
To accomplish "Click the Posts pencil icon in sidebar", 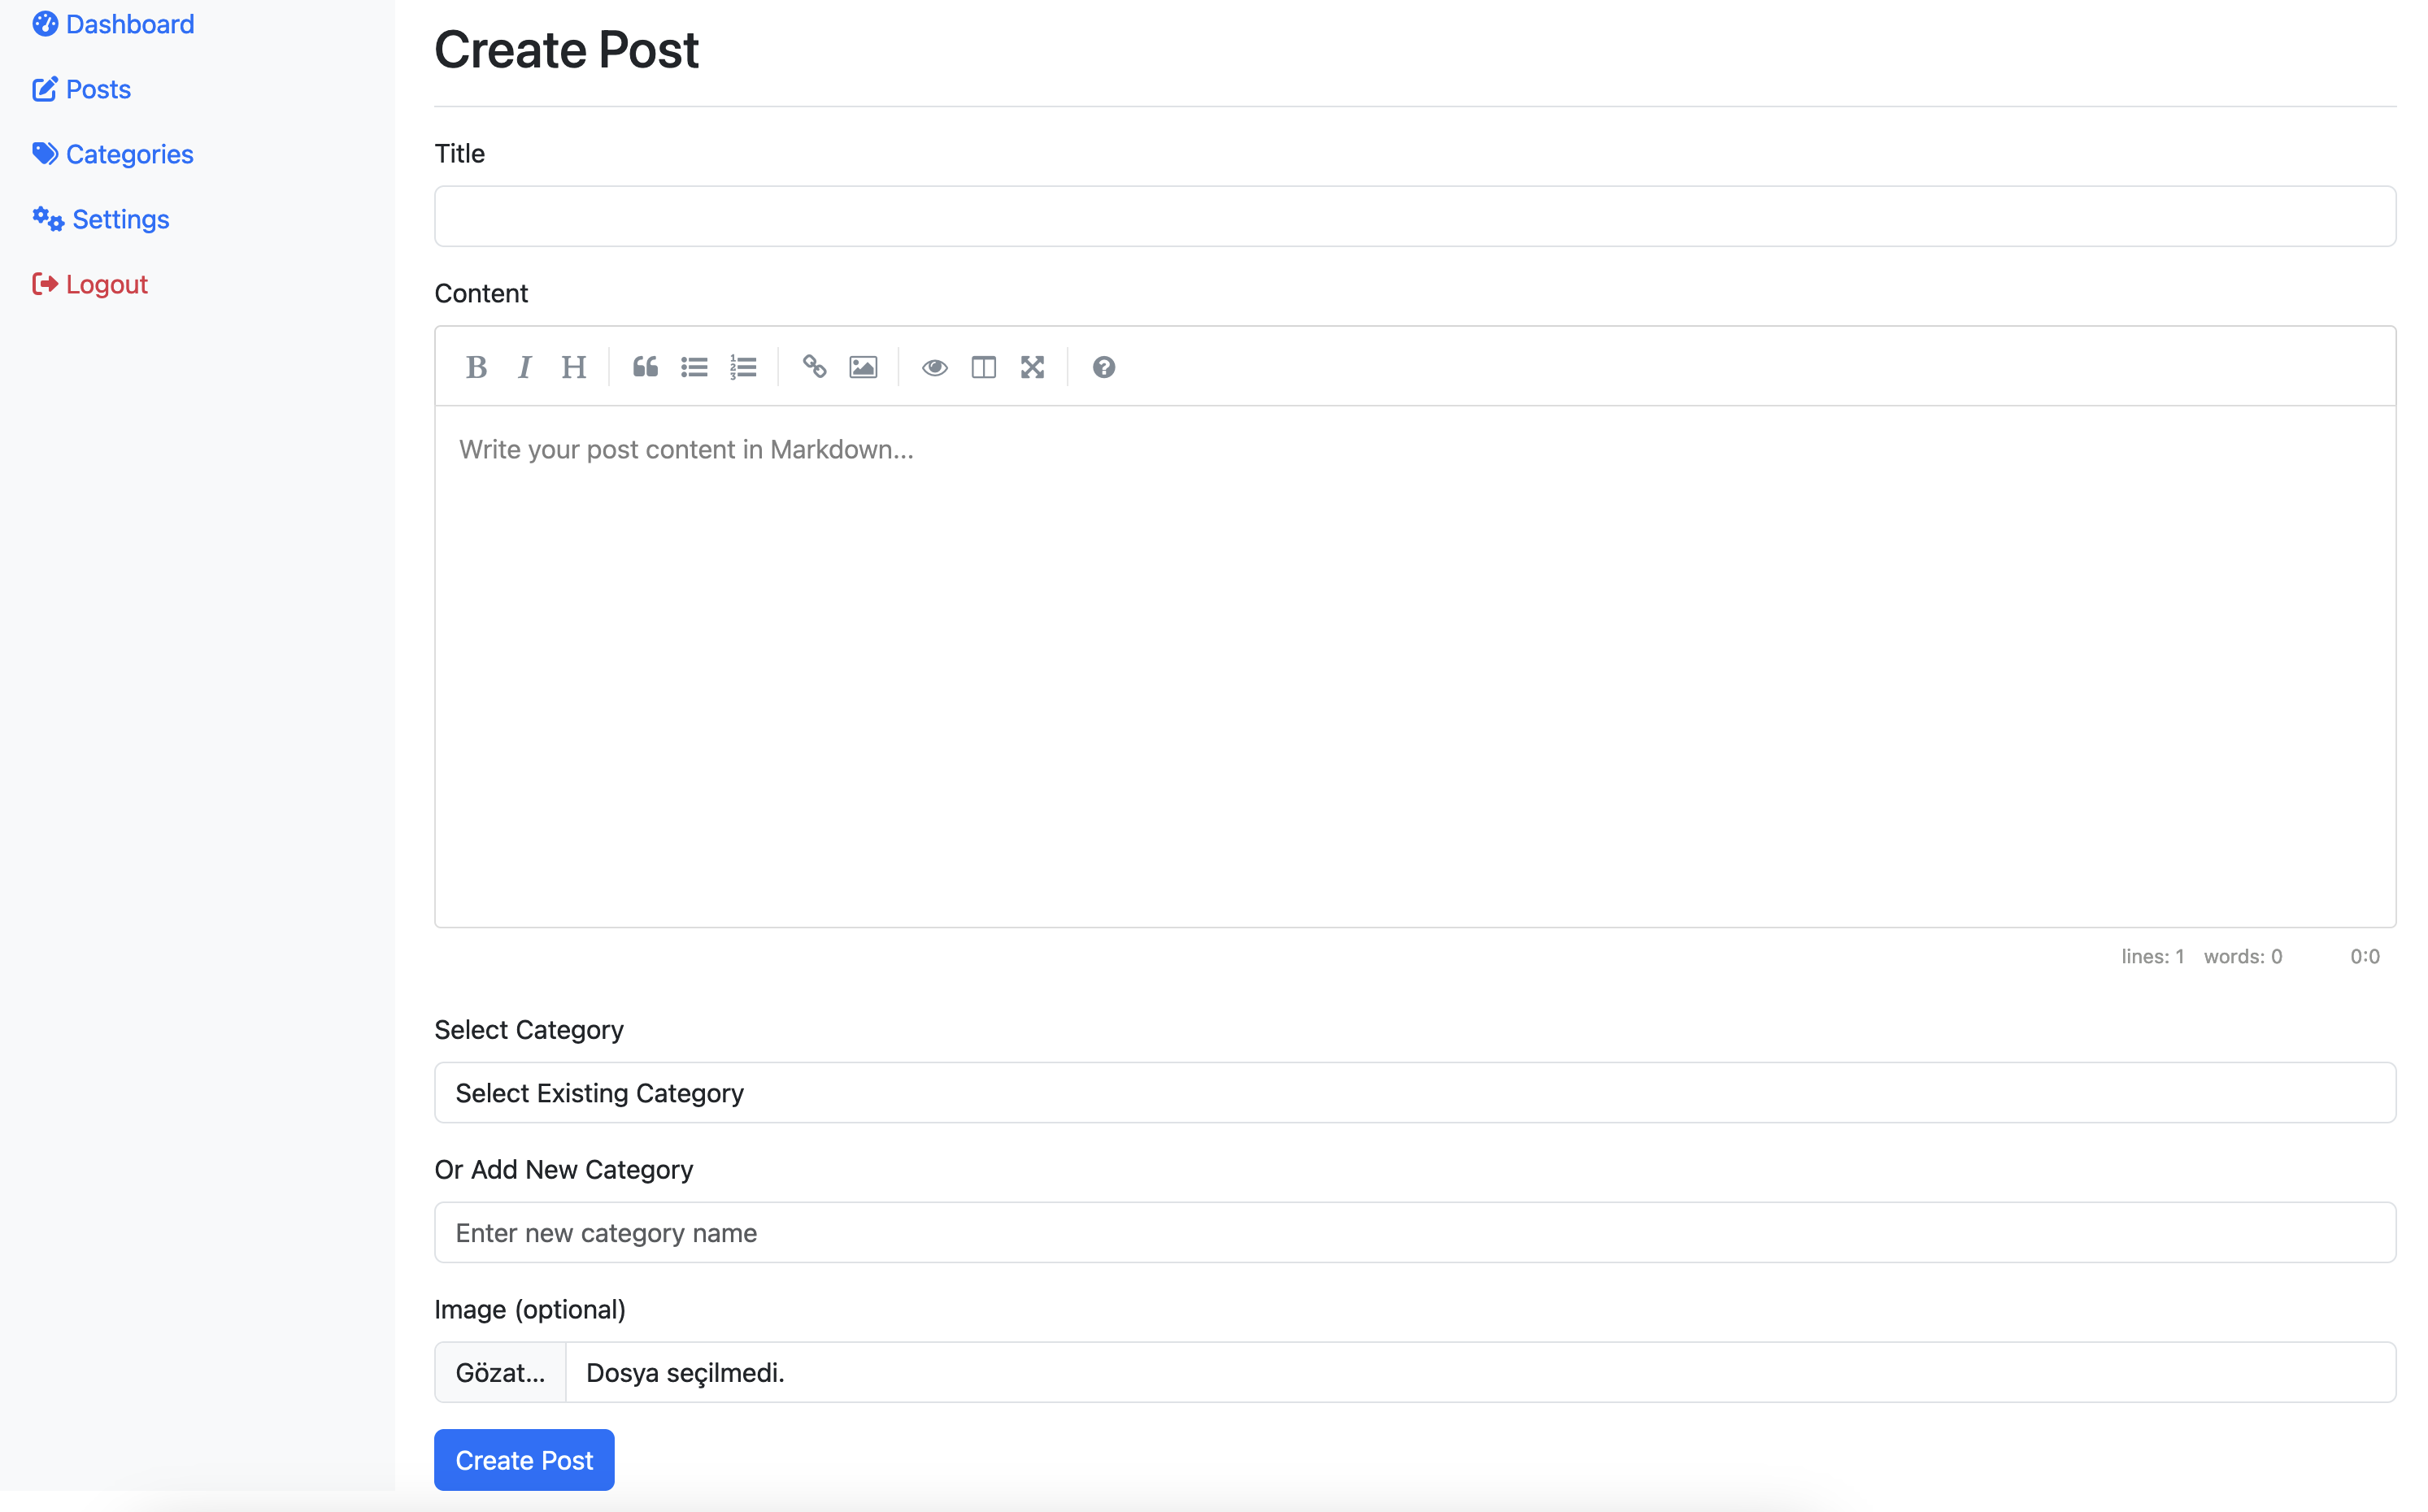I will click(45, 89).
